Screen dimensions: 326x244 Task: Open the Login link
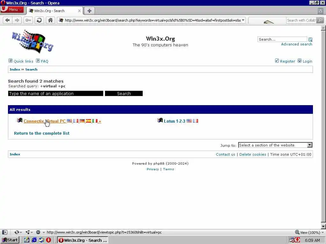pyautogui.click(x=305, y=61)
